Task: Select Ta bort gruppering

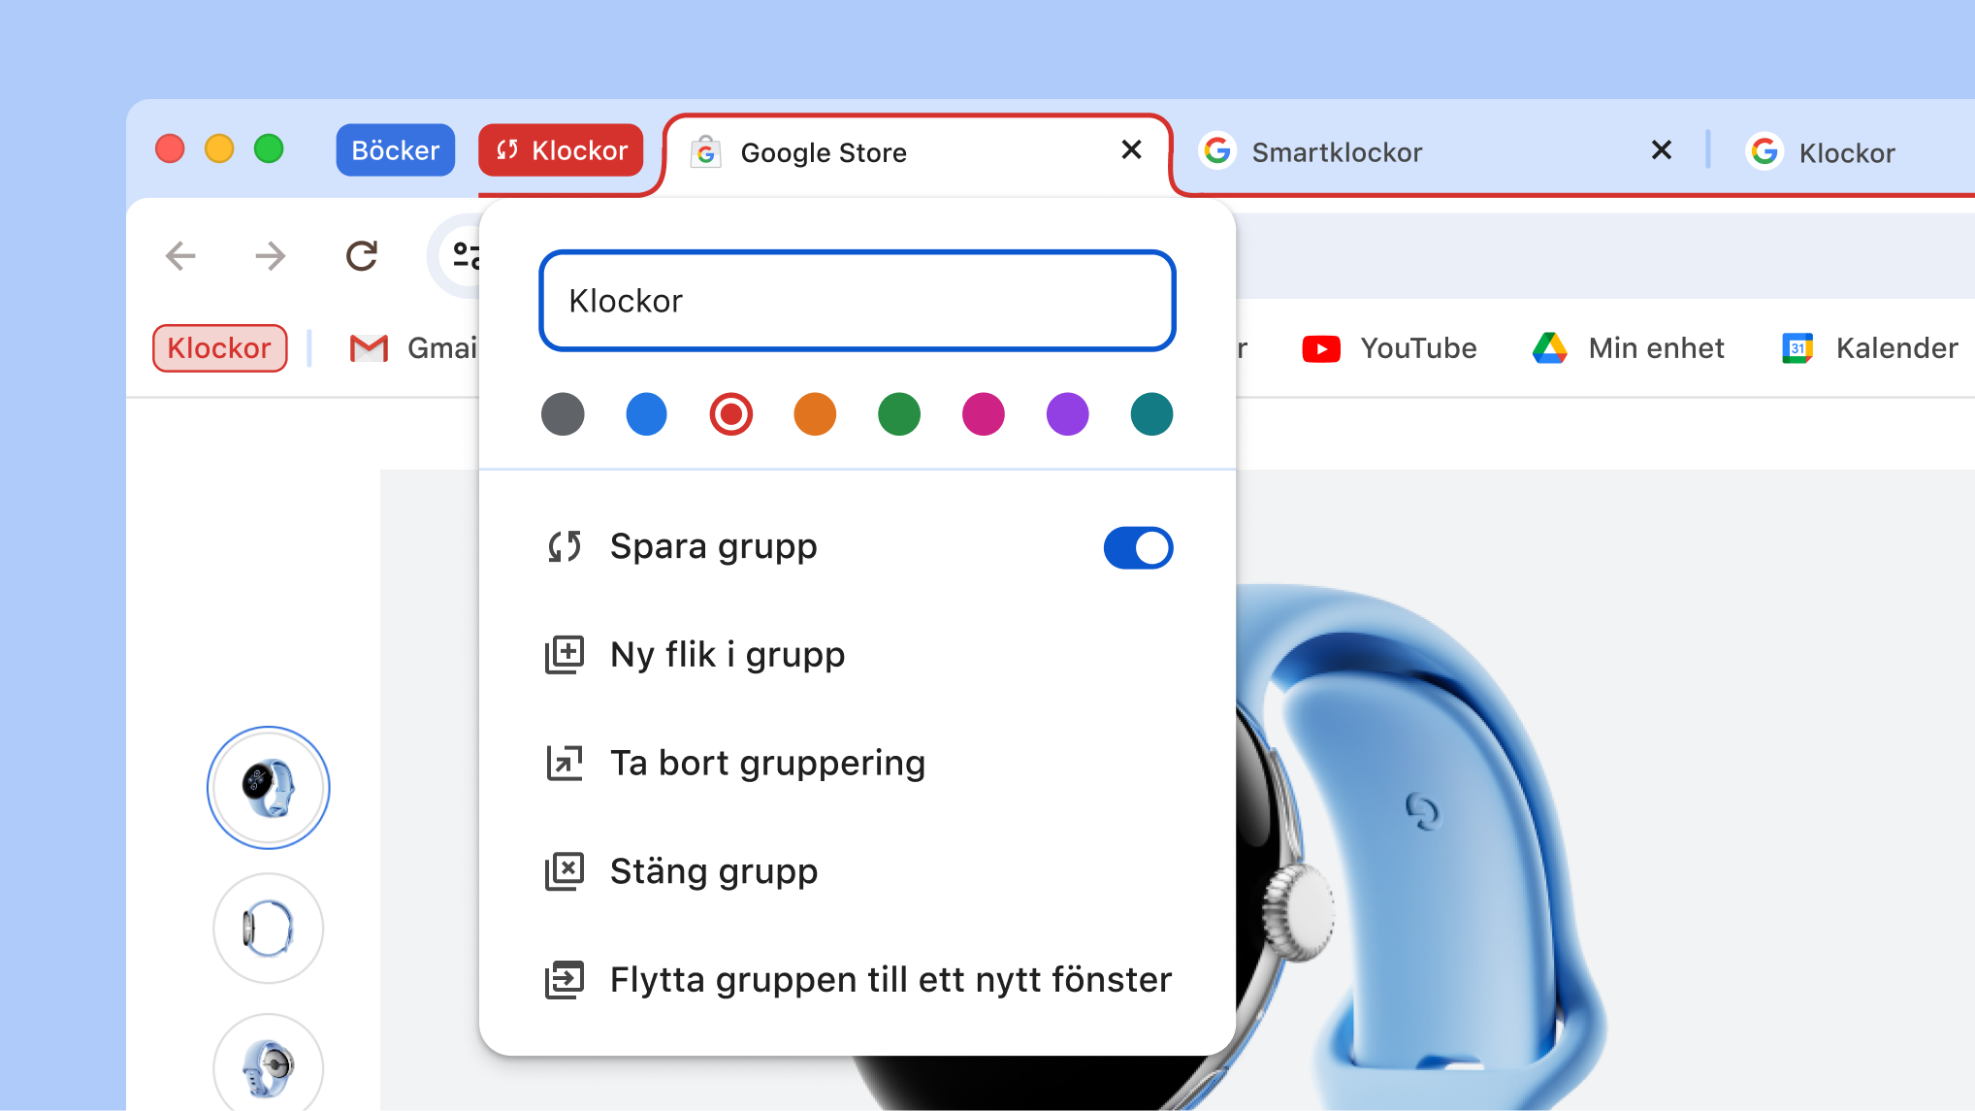Action: pos(767,763)
